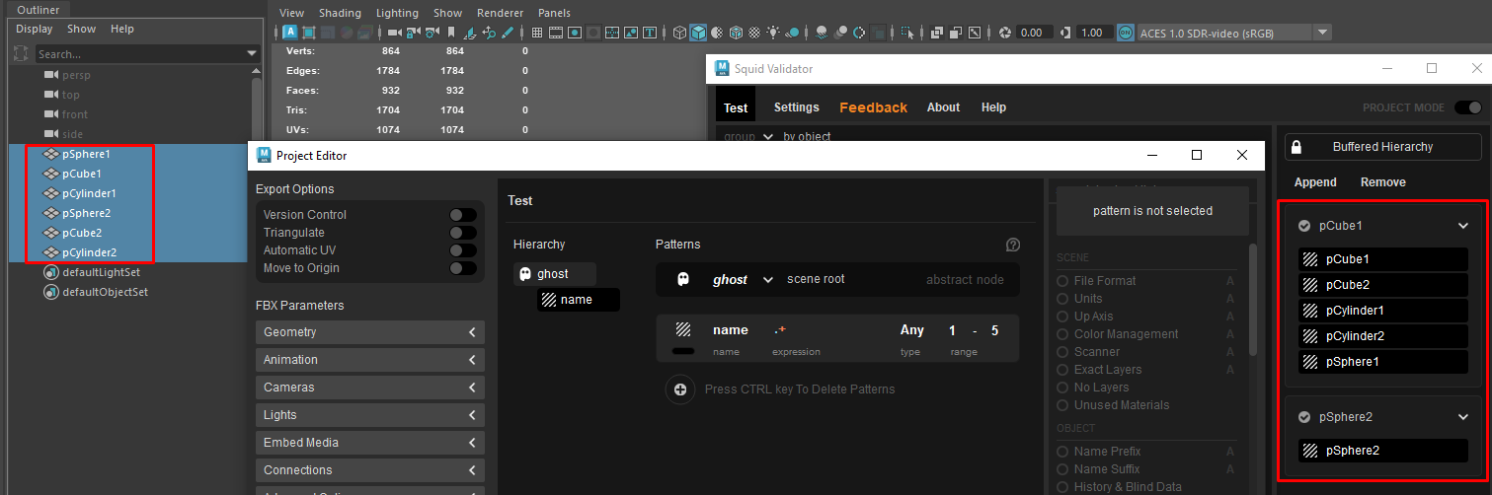1492x495 pixels.
Task: Select the Up Axis radio option
Action: pos(1063,317)
